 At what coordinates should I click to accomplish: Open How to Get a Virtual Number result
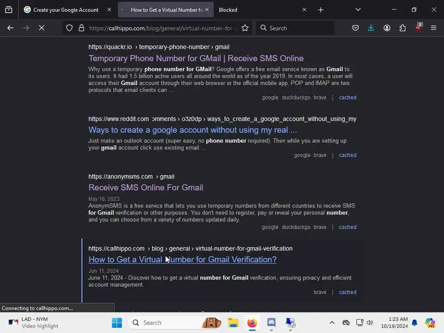(183, 260)
